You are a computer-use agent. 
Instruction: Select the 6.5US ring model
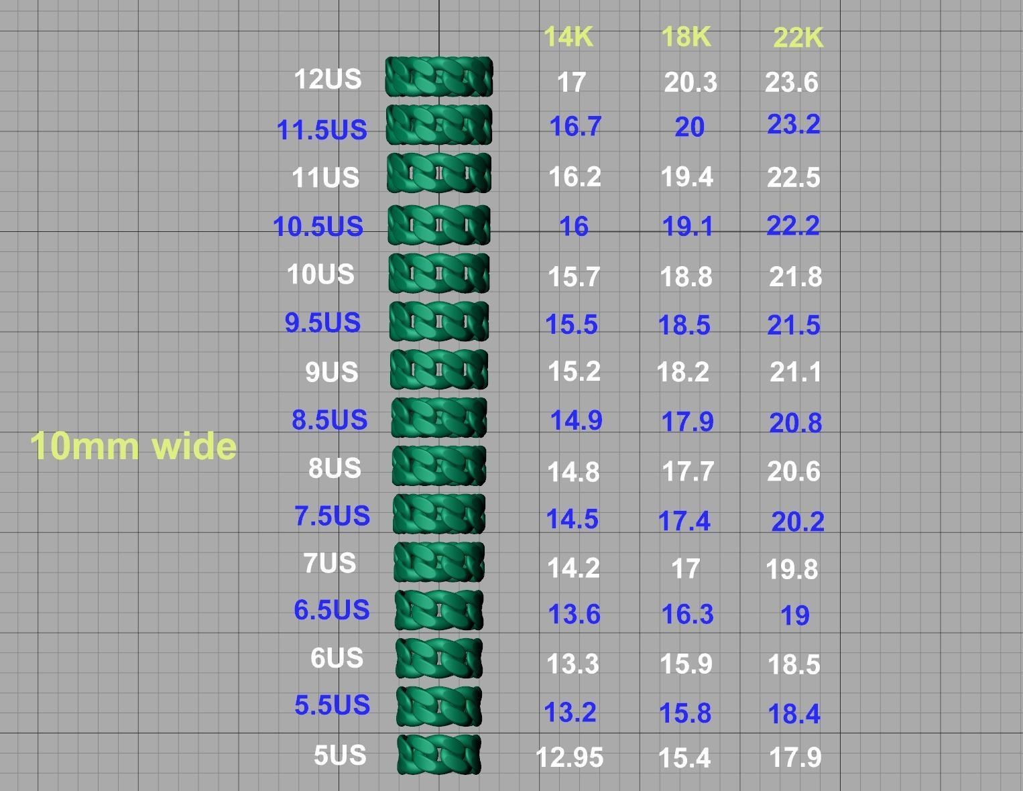(x=439, y=610)
